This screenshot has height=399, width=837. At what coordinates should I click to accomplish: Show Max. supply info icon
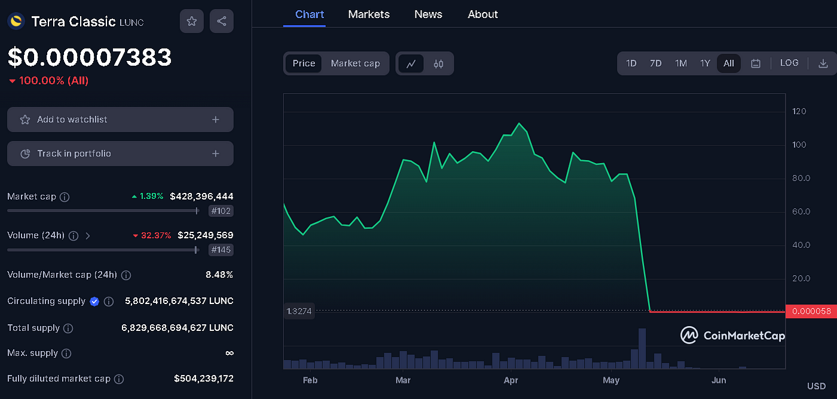(x=66, y=354)
